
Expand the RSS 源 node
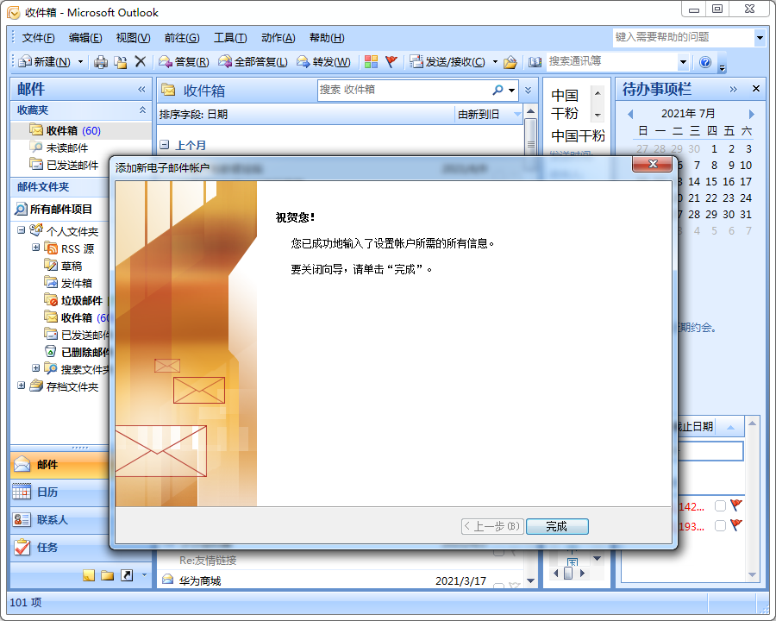click(35, 248)
